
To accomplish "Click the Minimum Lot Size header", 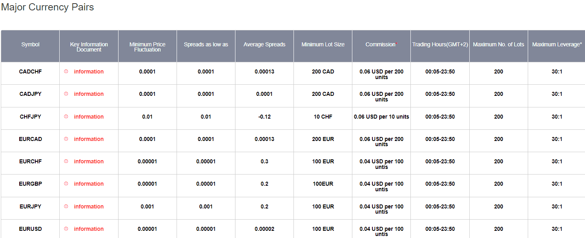I will pyautogui.click(x=323, y=46).
